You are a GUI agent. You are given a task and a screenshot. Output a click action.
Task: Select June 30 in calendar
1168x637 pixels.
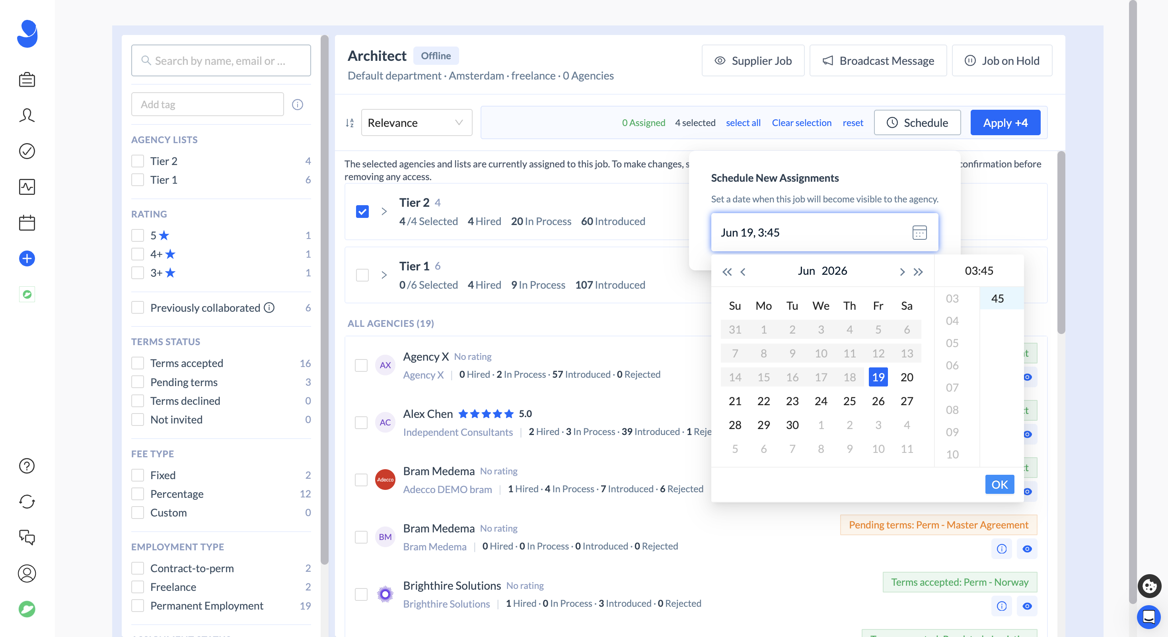click(x=792, y=425)
